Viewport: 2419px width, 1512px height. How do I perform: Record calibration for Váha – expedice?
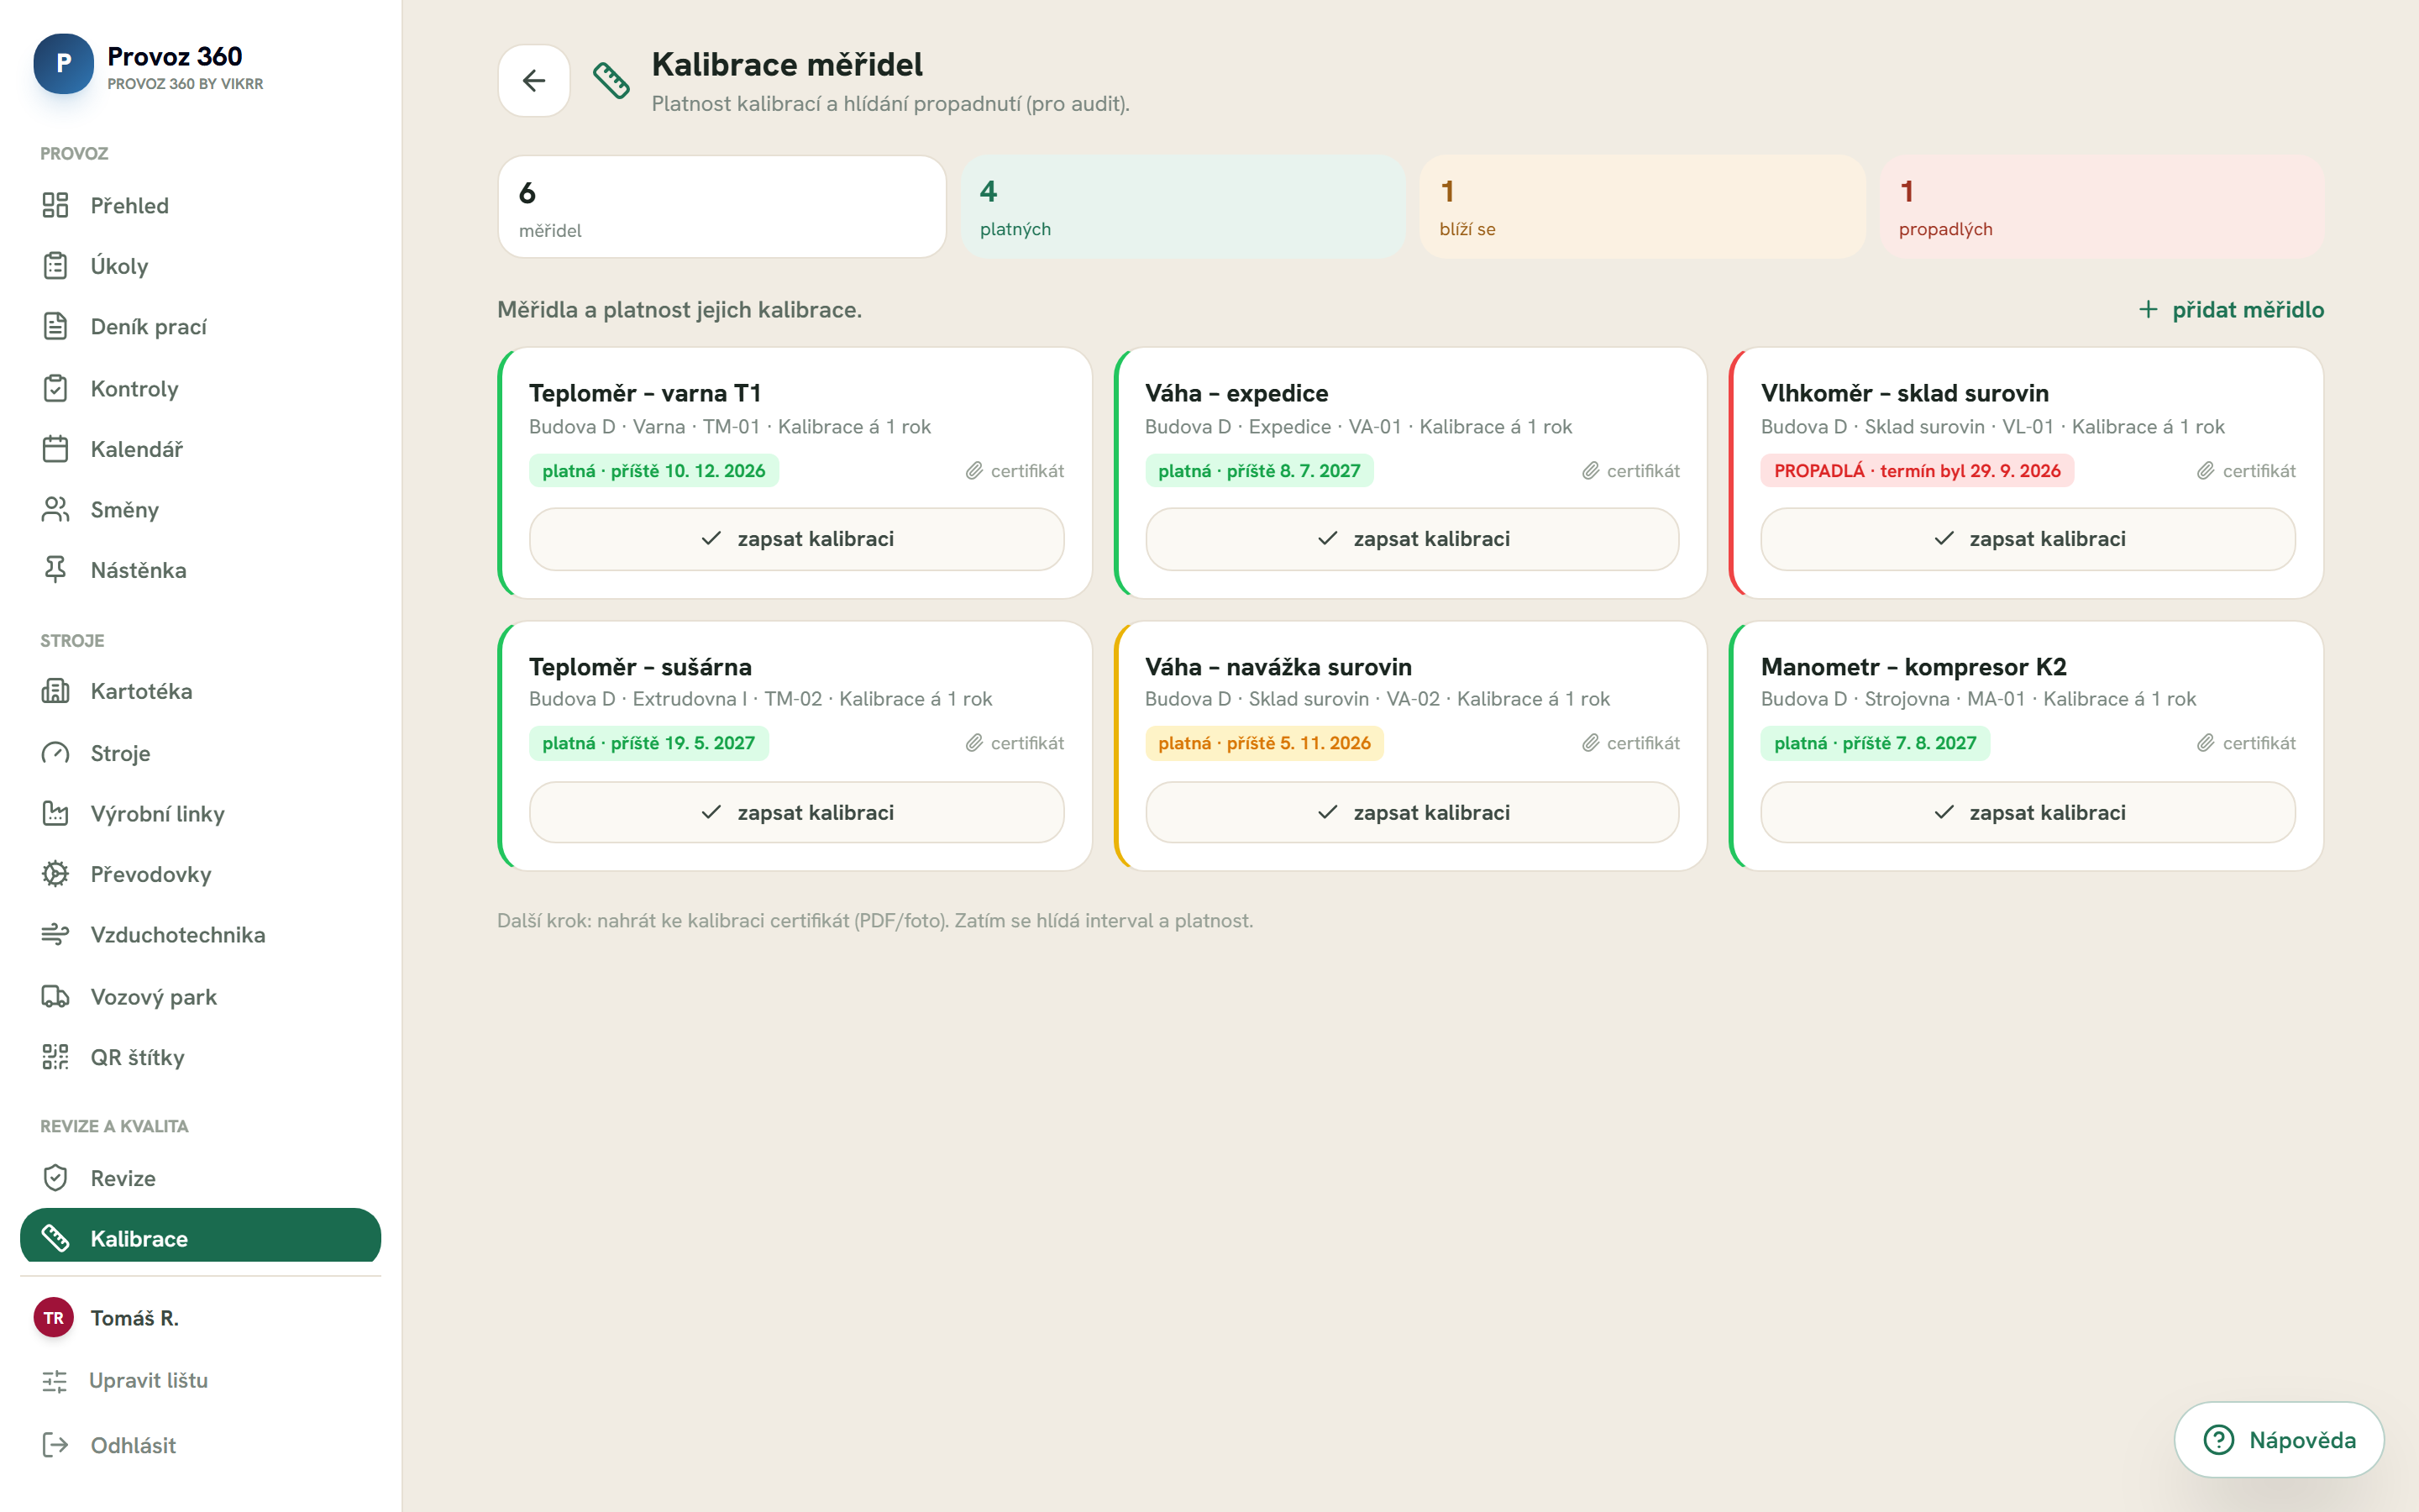pos(1411,539)
